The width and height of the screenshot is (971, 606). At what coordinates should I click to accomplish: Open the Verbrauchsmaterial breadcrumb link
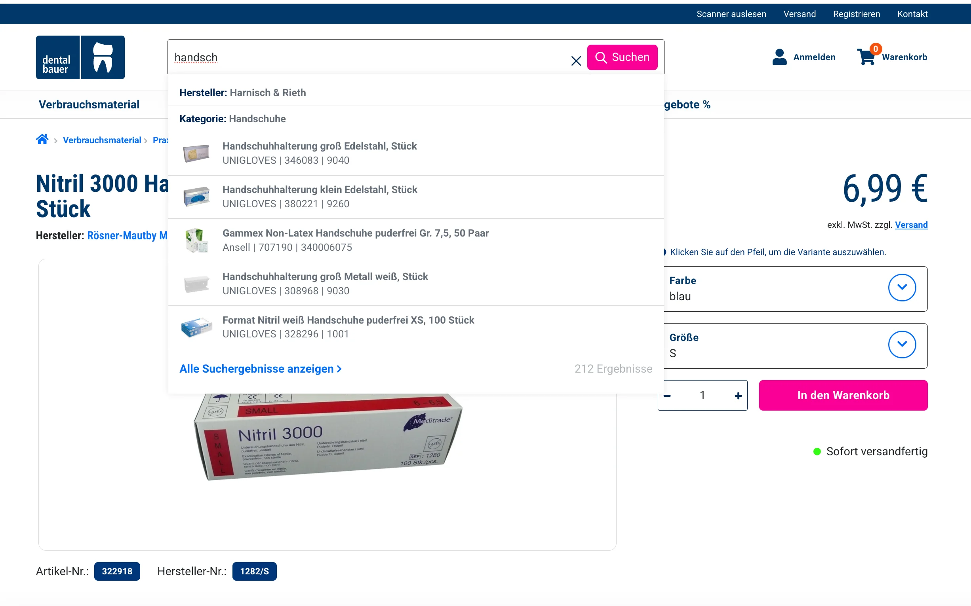click(102, 140)
